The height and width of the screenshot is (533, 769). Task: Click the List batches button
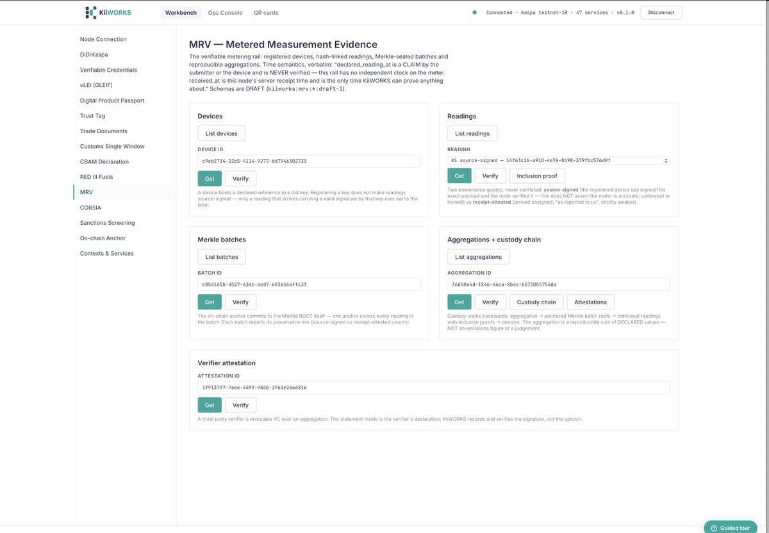(222, 257)
